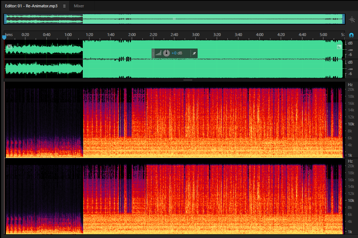Click the 0:20 mark on the timeline ruler
This screenshot has height=238, width=358.
(25, 35)
